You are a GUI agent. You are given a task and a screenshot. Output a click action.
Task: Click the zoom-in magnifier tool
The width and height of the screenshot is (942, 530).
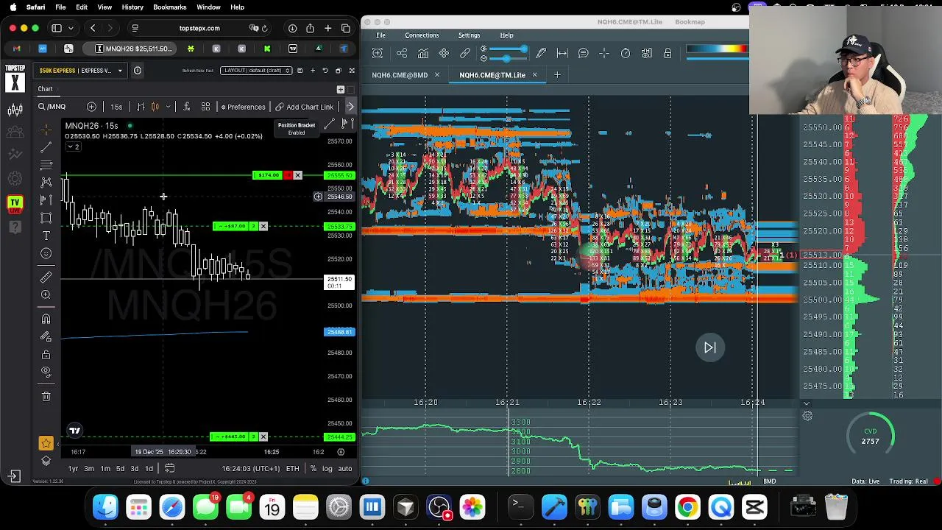point(46,294)
